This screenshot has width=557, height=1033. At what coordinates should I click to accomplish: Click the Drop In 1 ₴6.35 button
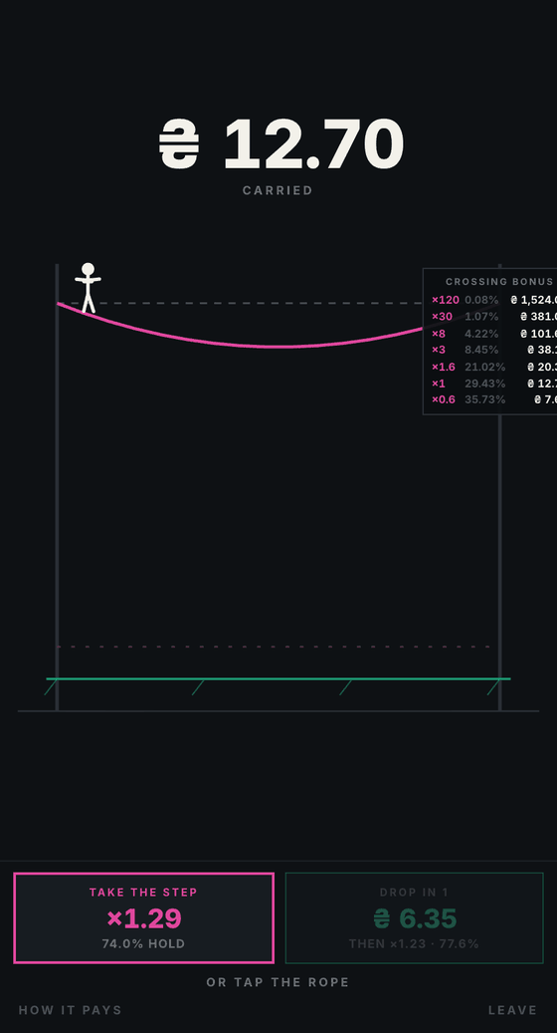point(415,917)
